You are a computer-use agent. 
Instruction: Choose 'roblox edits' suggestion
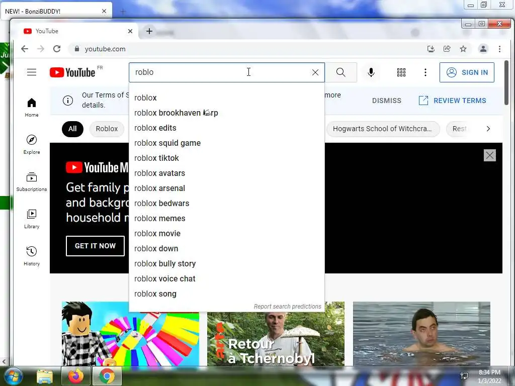coord(227,128)
